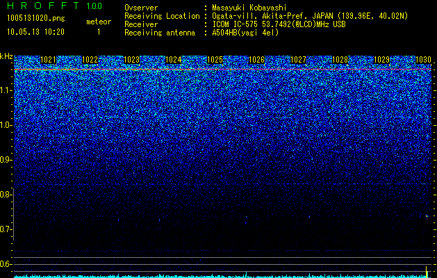Click time marker 1030
Viewport: 437px width, 278px height.
point(423,60)
